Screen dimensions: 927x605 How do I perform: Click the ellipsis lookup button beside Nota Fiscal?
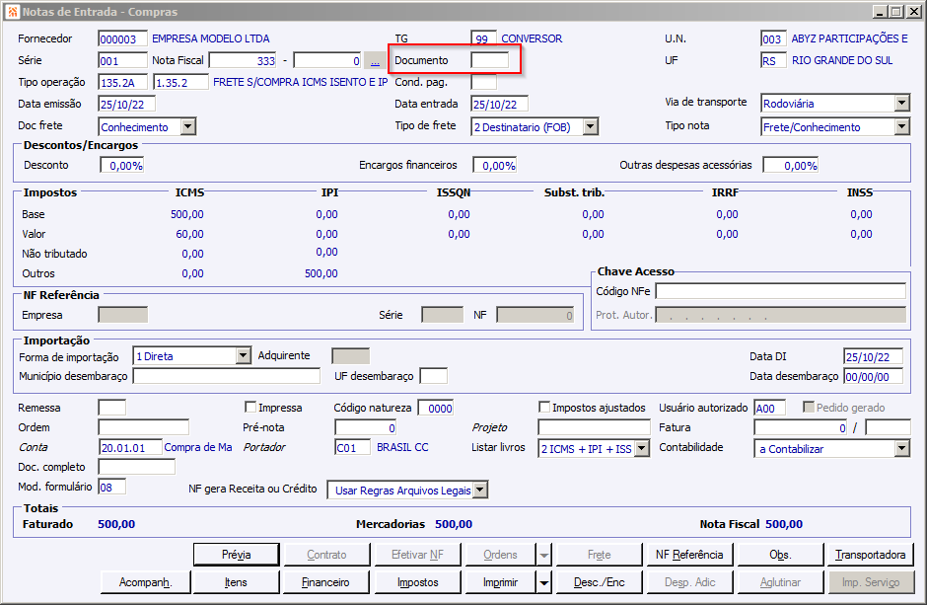(x=375, y=60)
